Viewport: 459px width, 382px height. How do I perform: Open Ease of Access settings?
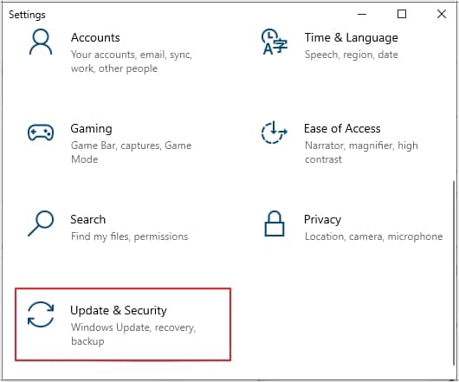[342, 128]
